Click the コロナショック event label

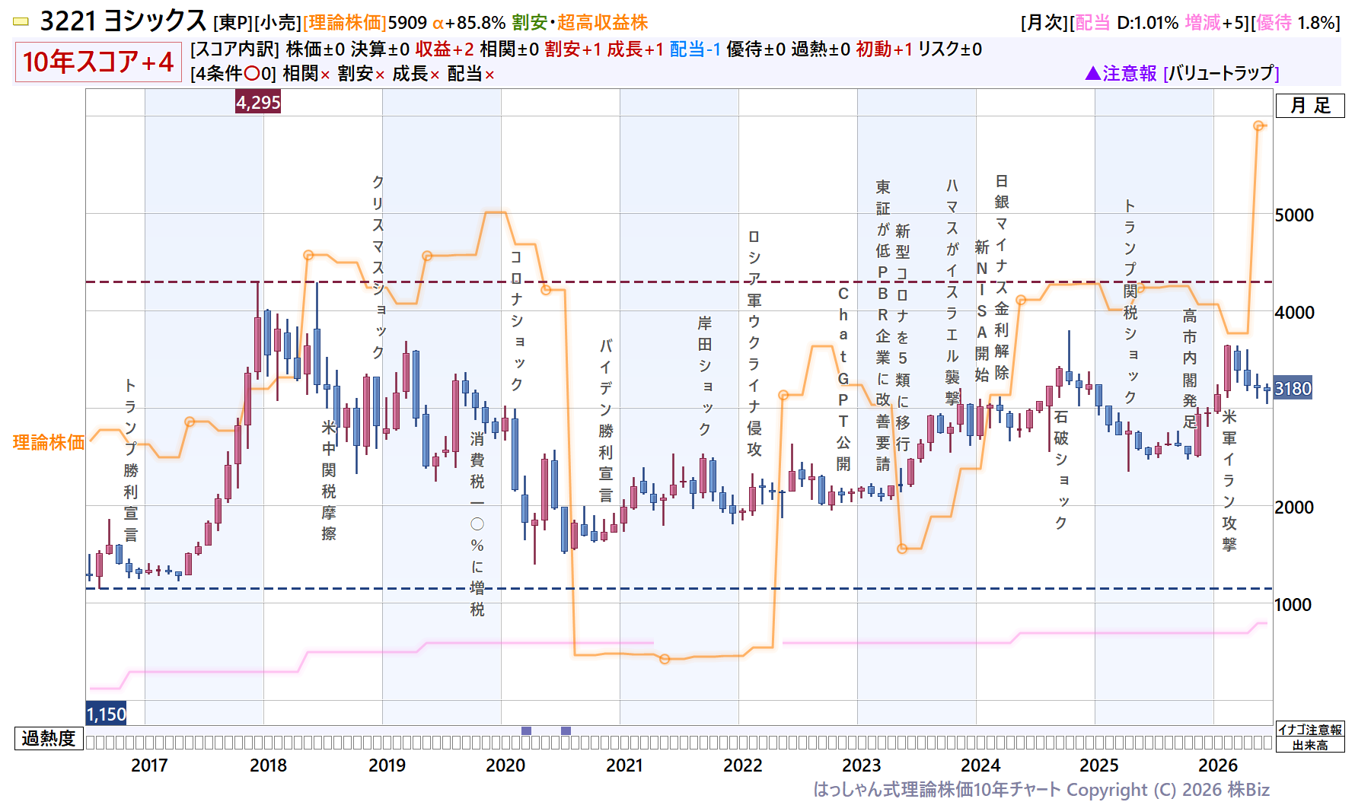point(516,320)
